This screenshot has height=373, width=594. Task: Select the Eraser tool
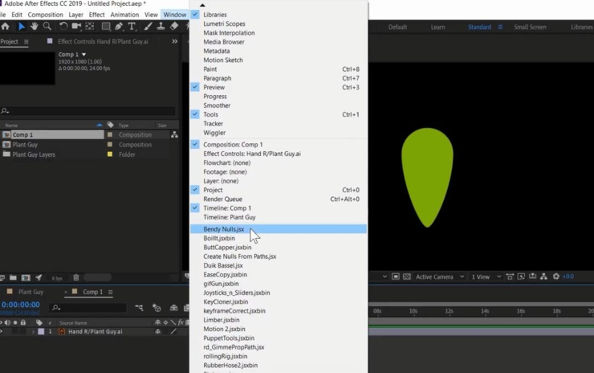[174, 26]
